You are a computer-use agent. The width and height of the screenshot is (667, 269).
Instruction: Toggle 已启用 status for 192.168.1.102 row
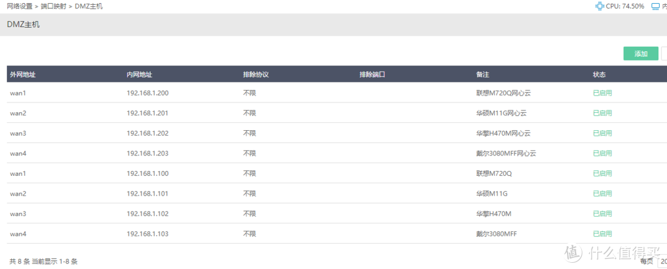tap(602, 213)
